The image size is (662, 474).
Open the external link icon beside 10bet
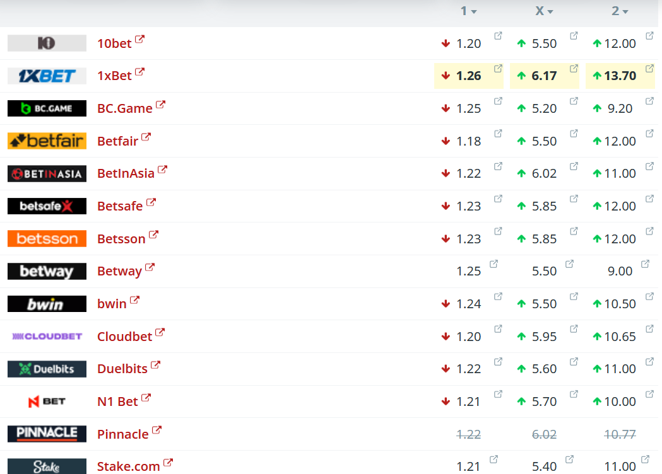[x=139, y=39]
